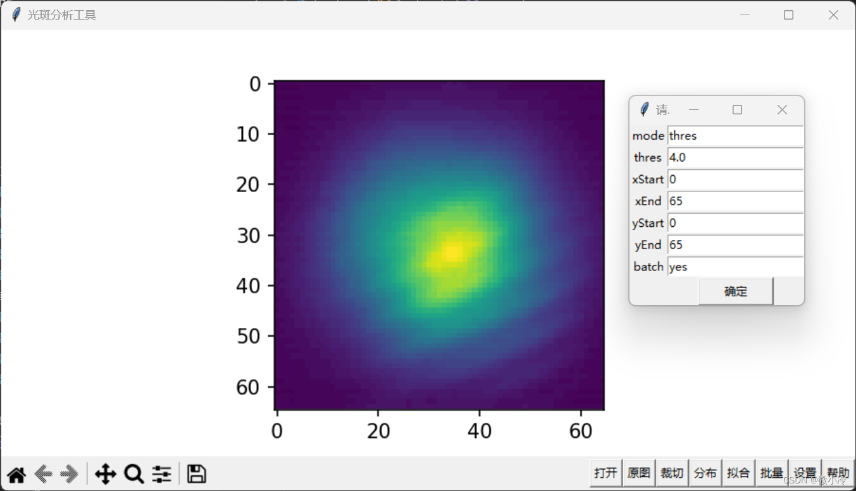Image resolution: width=856 pixels, height=491 pixels.
Task: Go forward to next view with the right arrow
Action: pos(69,474)
